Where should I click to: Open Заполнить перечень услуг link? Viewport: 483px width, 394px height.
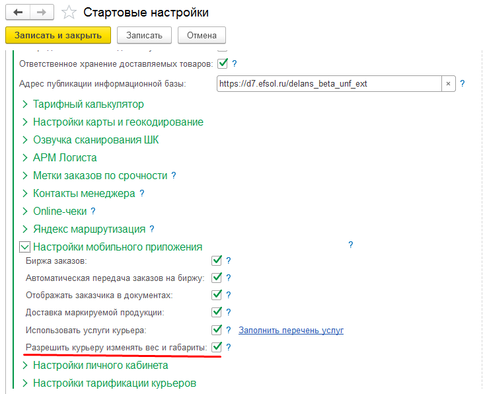pyautogui.click(x=291, y=330)
